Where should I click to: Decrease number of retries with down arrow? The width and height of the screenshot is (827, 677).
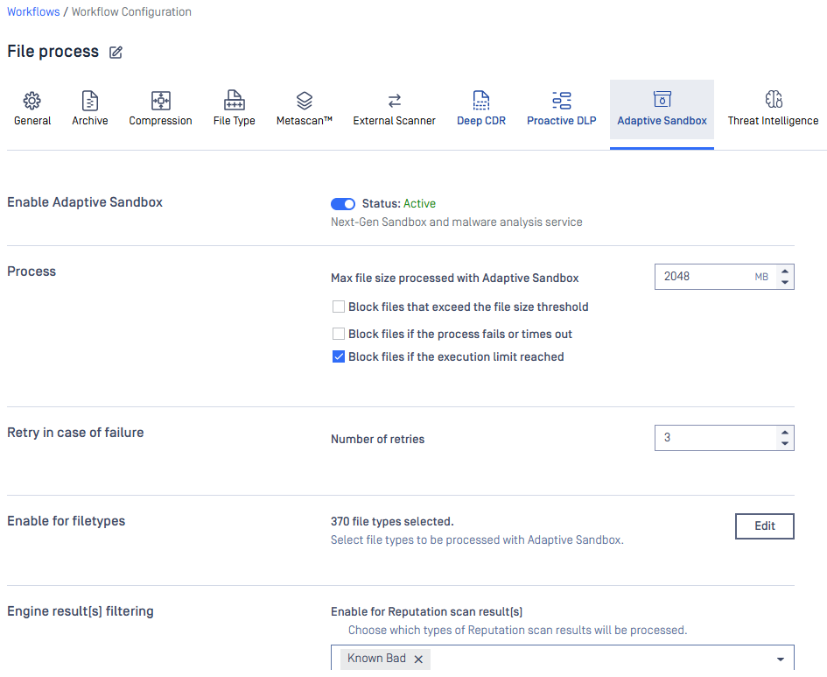click(x=785, y=443)
